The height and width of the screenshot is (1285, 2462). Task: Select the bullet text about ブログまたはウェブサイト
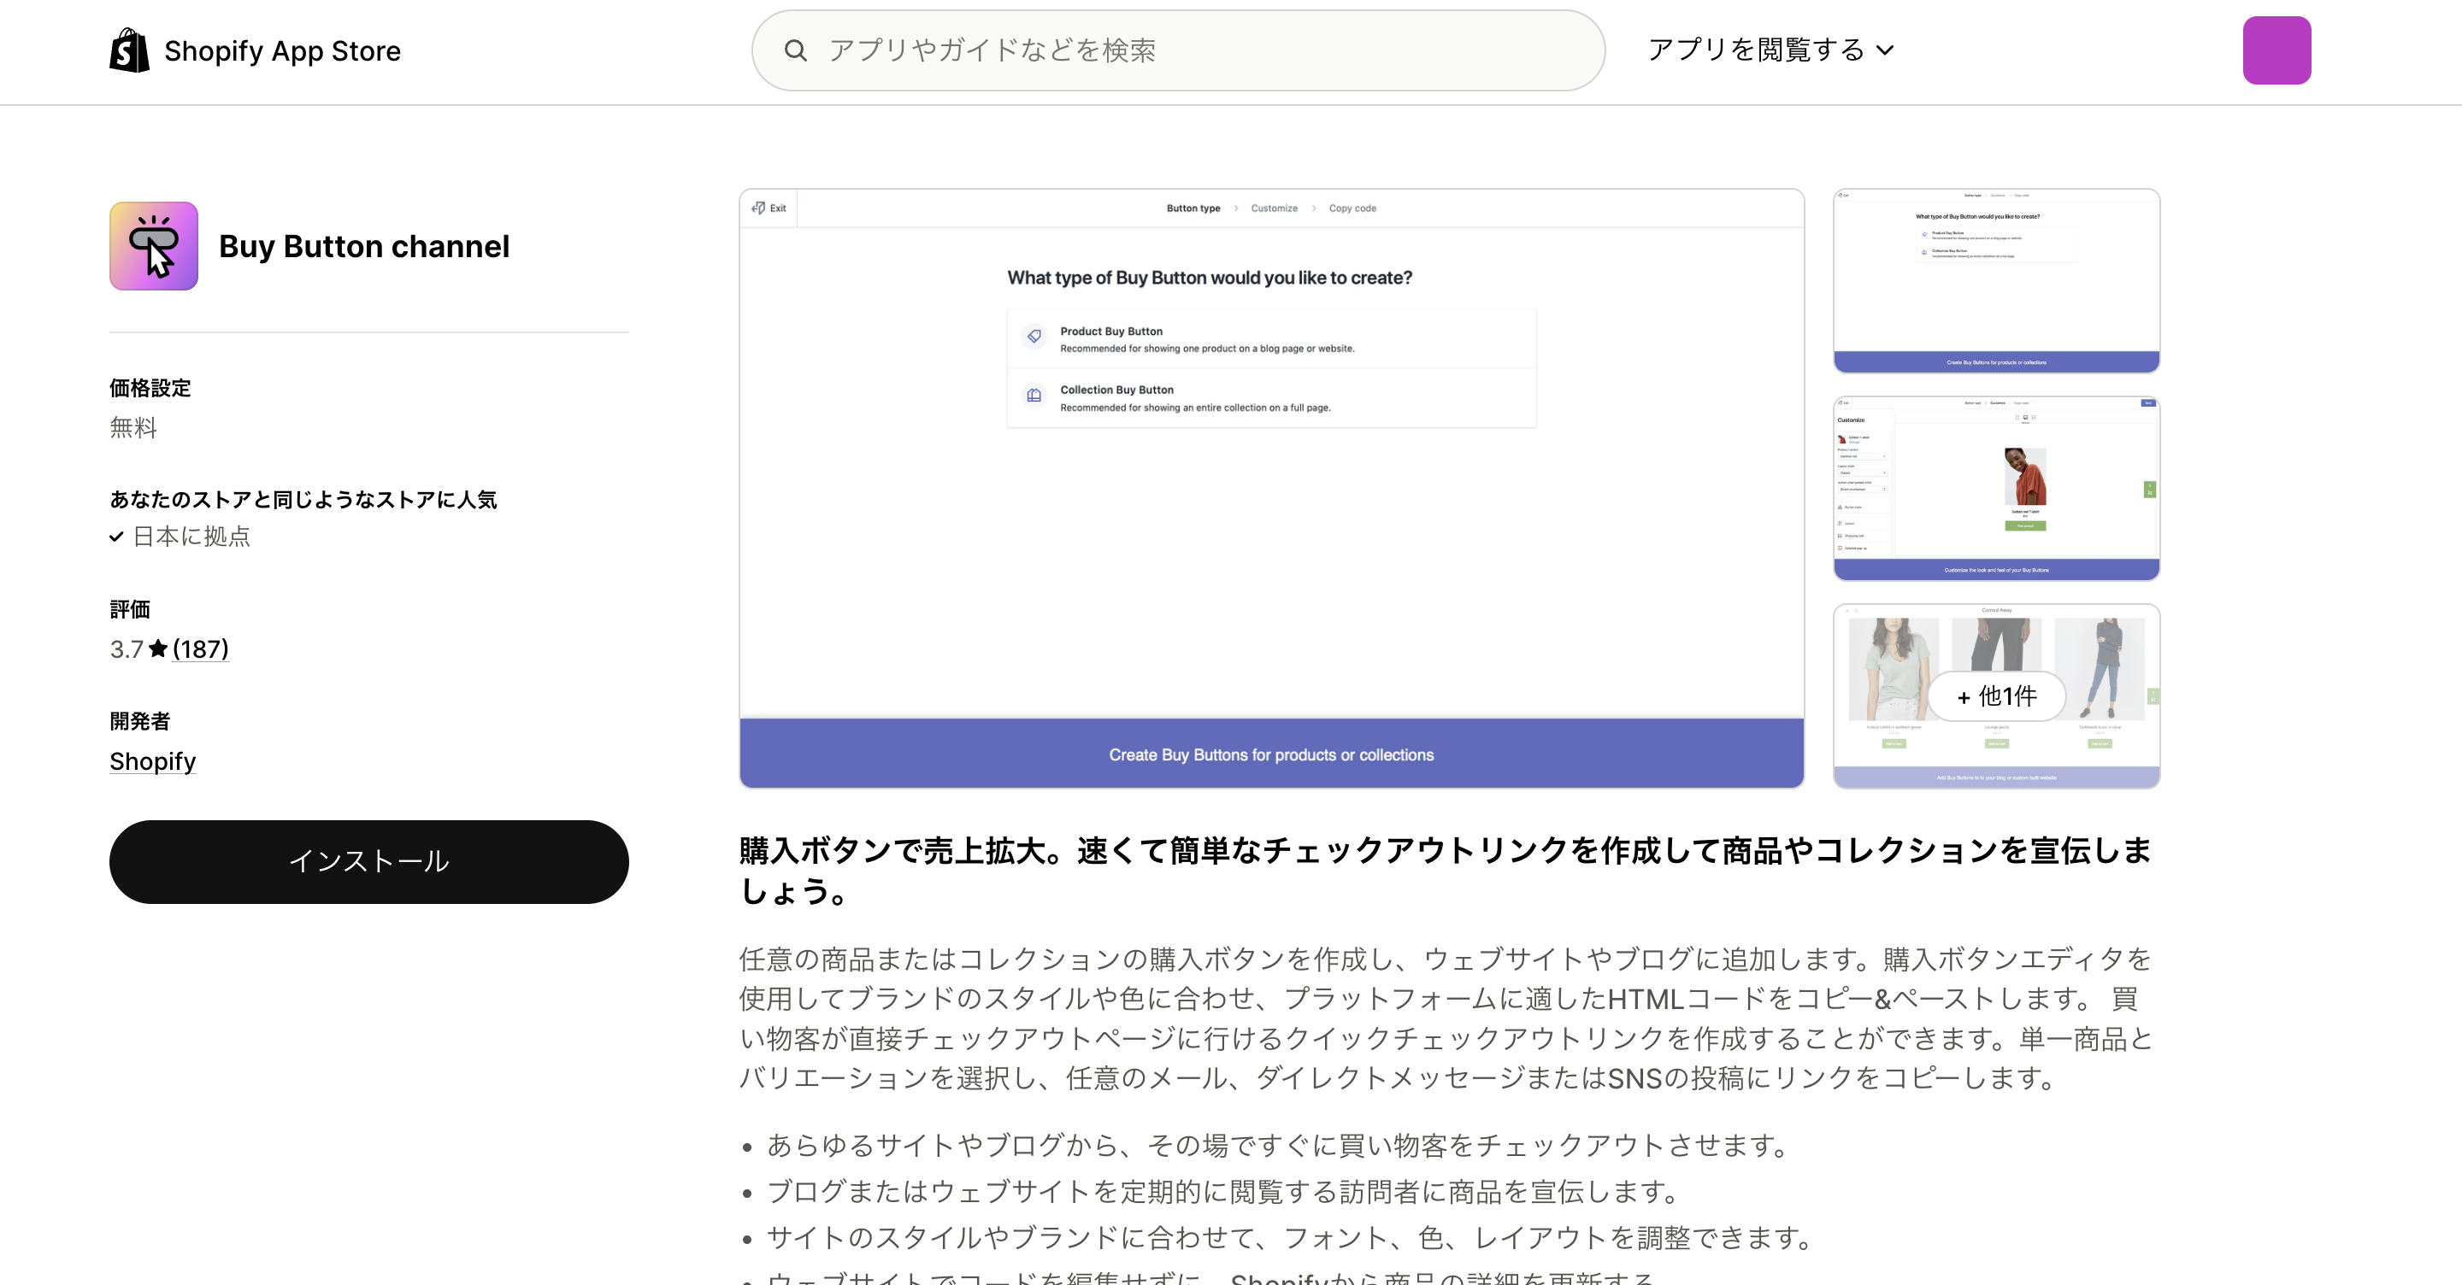click(x=1224, y=1191)
